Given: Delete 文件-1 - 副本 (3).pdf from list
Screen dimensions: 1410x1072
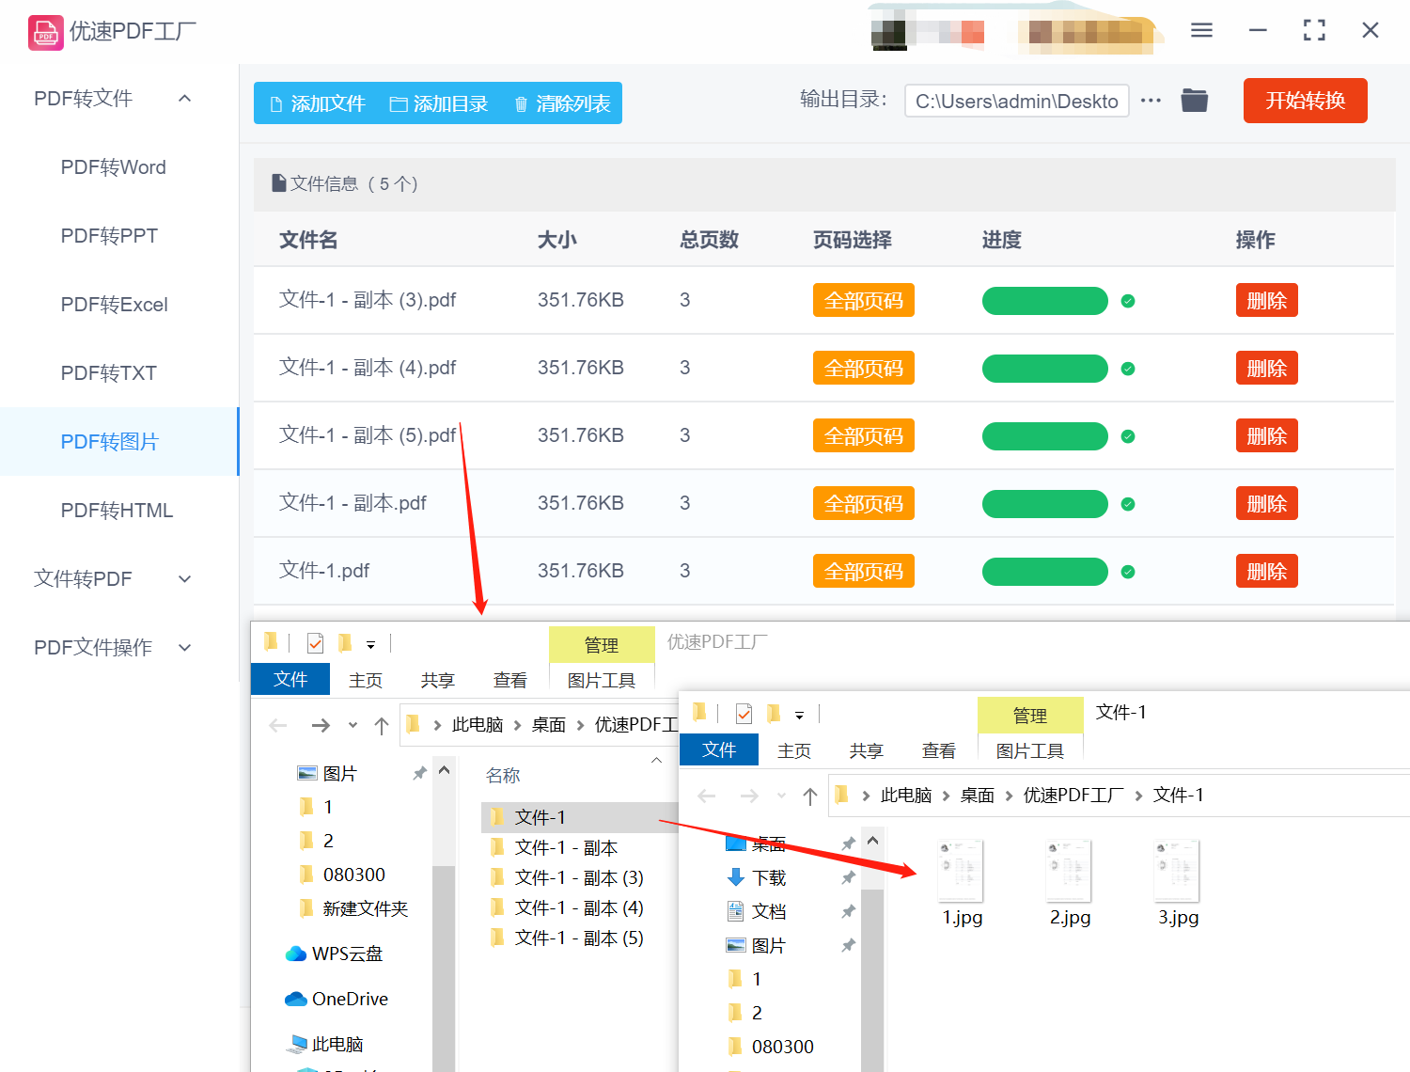Looking at the screenshot, I should [x=1266, y=301].
